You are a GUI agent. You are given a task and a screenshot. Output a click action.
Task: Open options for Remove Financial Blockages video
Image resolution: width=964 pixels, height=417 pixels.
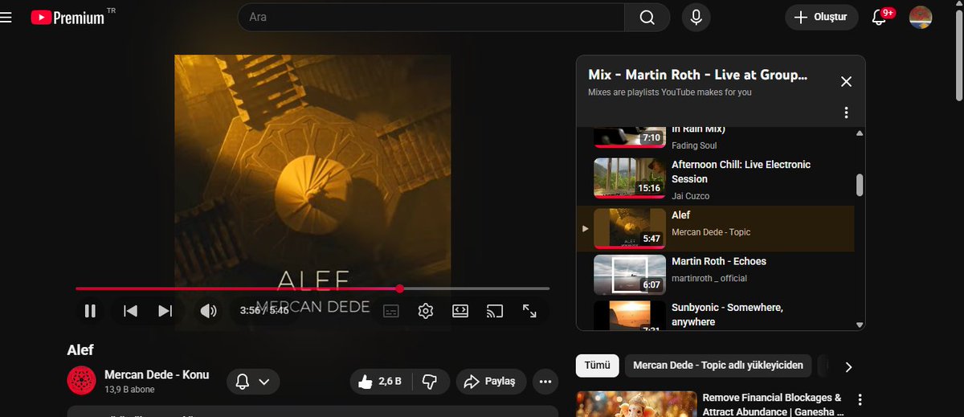point(860,400)
